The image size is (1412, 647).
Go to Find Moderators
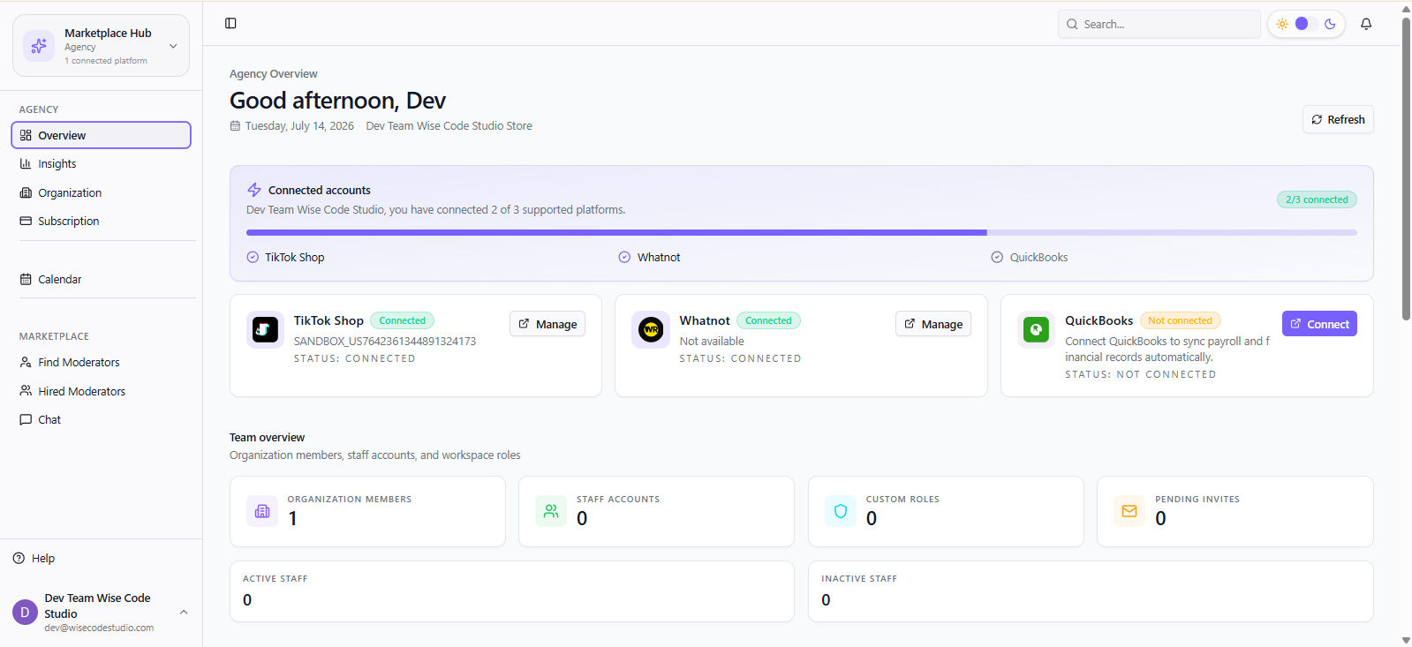(101, 362)
